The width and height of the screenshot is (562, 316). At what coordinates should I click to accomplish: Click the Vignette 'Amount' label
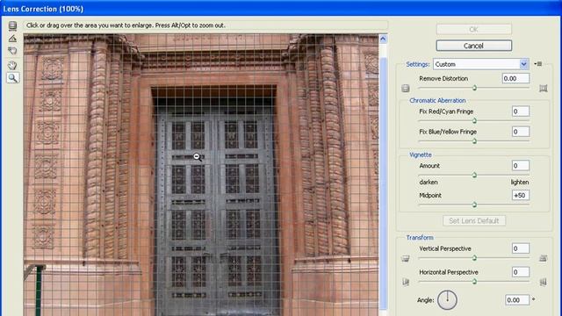point(429,166)
